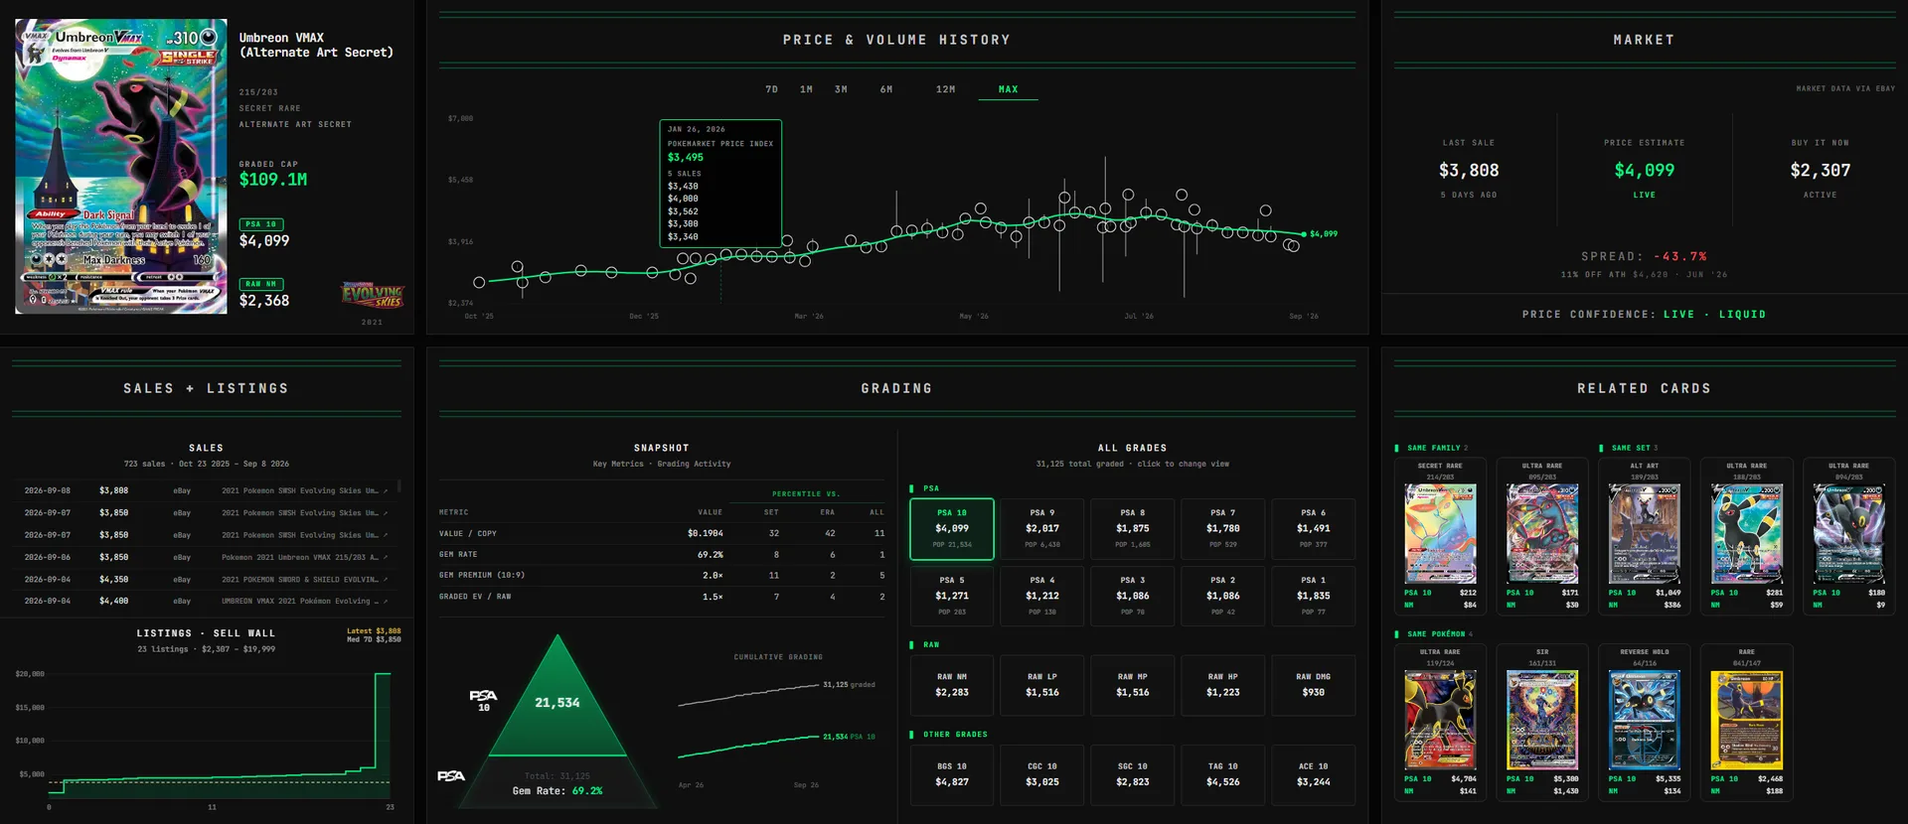
Task: Click the Value / Copy metric label
Action: [x=468, y=533]
